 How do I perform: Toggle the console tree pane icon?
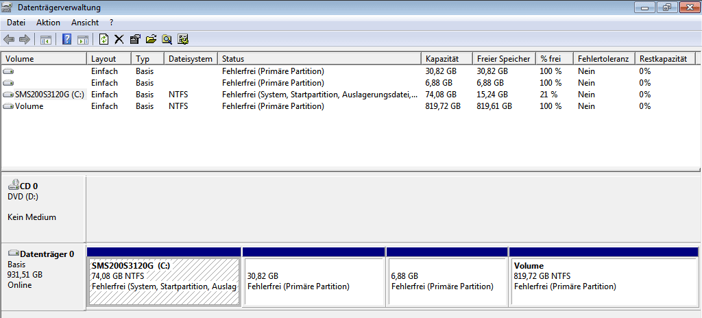(x=45, y=40)
